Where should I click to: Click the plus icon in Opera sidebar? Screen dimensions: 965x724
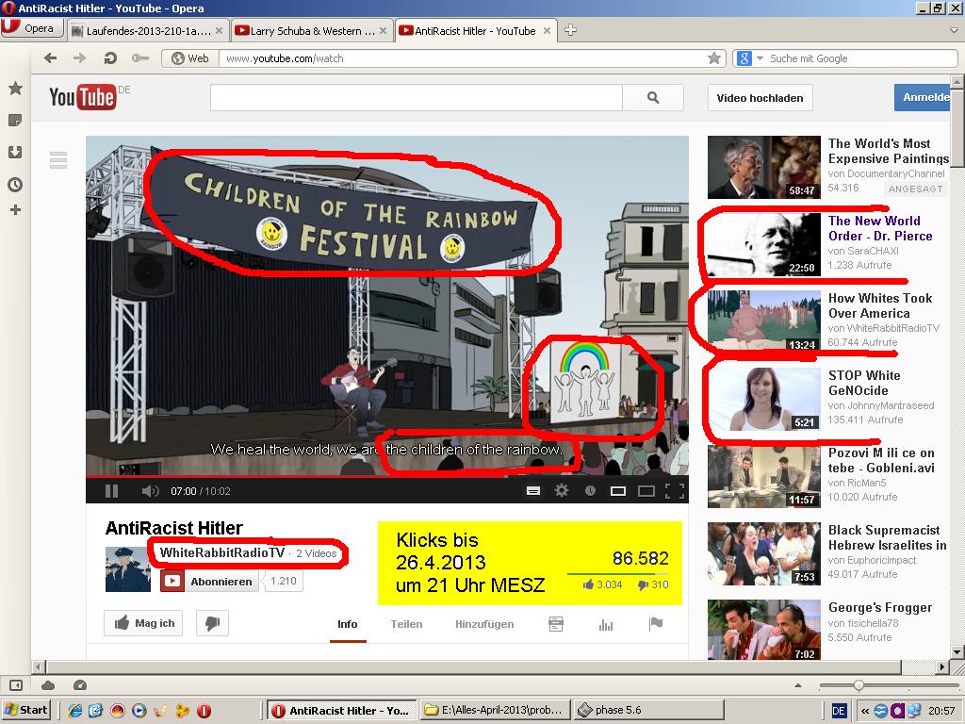[15, 210]
